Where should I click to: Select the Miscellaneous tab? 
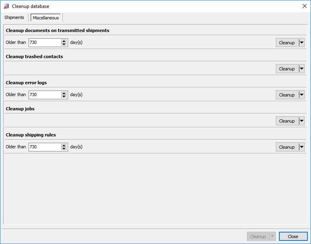click(x=46, y=18)
